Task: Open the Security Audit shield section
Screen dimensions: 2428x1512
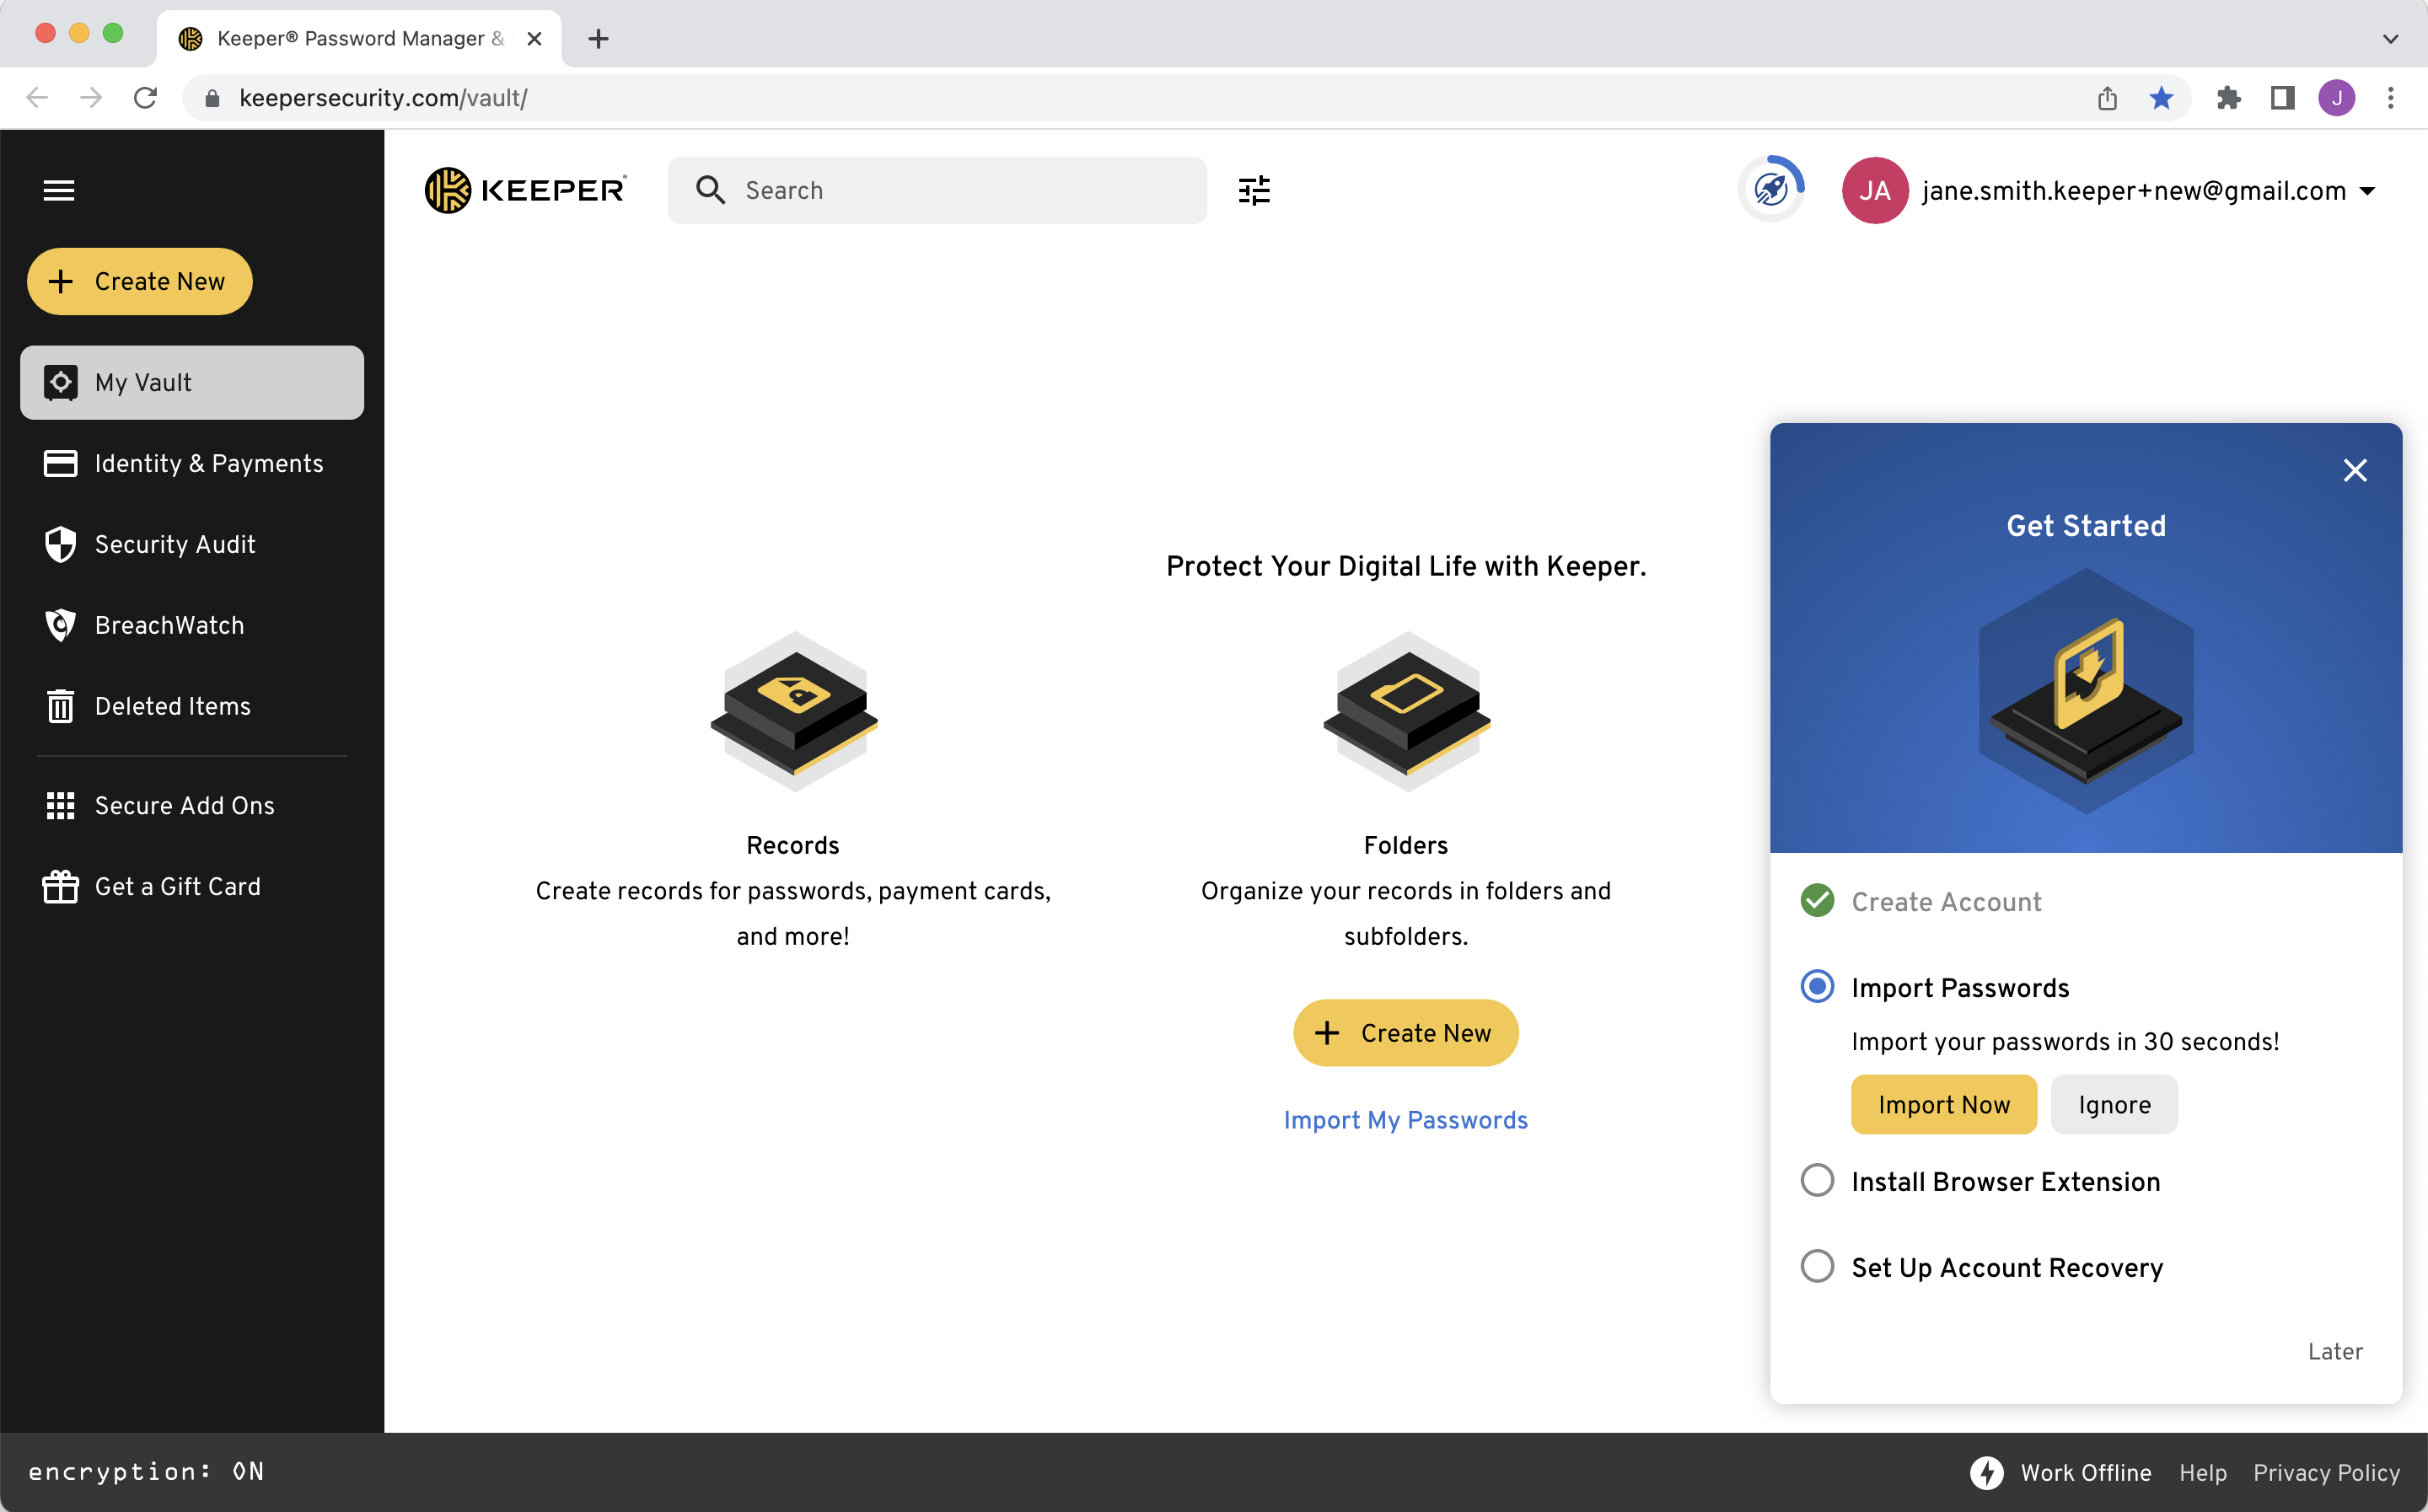Action: (175, 544)
